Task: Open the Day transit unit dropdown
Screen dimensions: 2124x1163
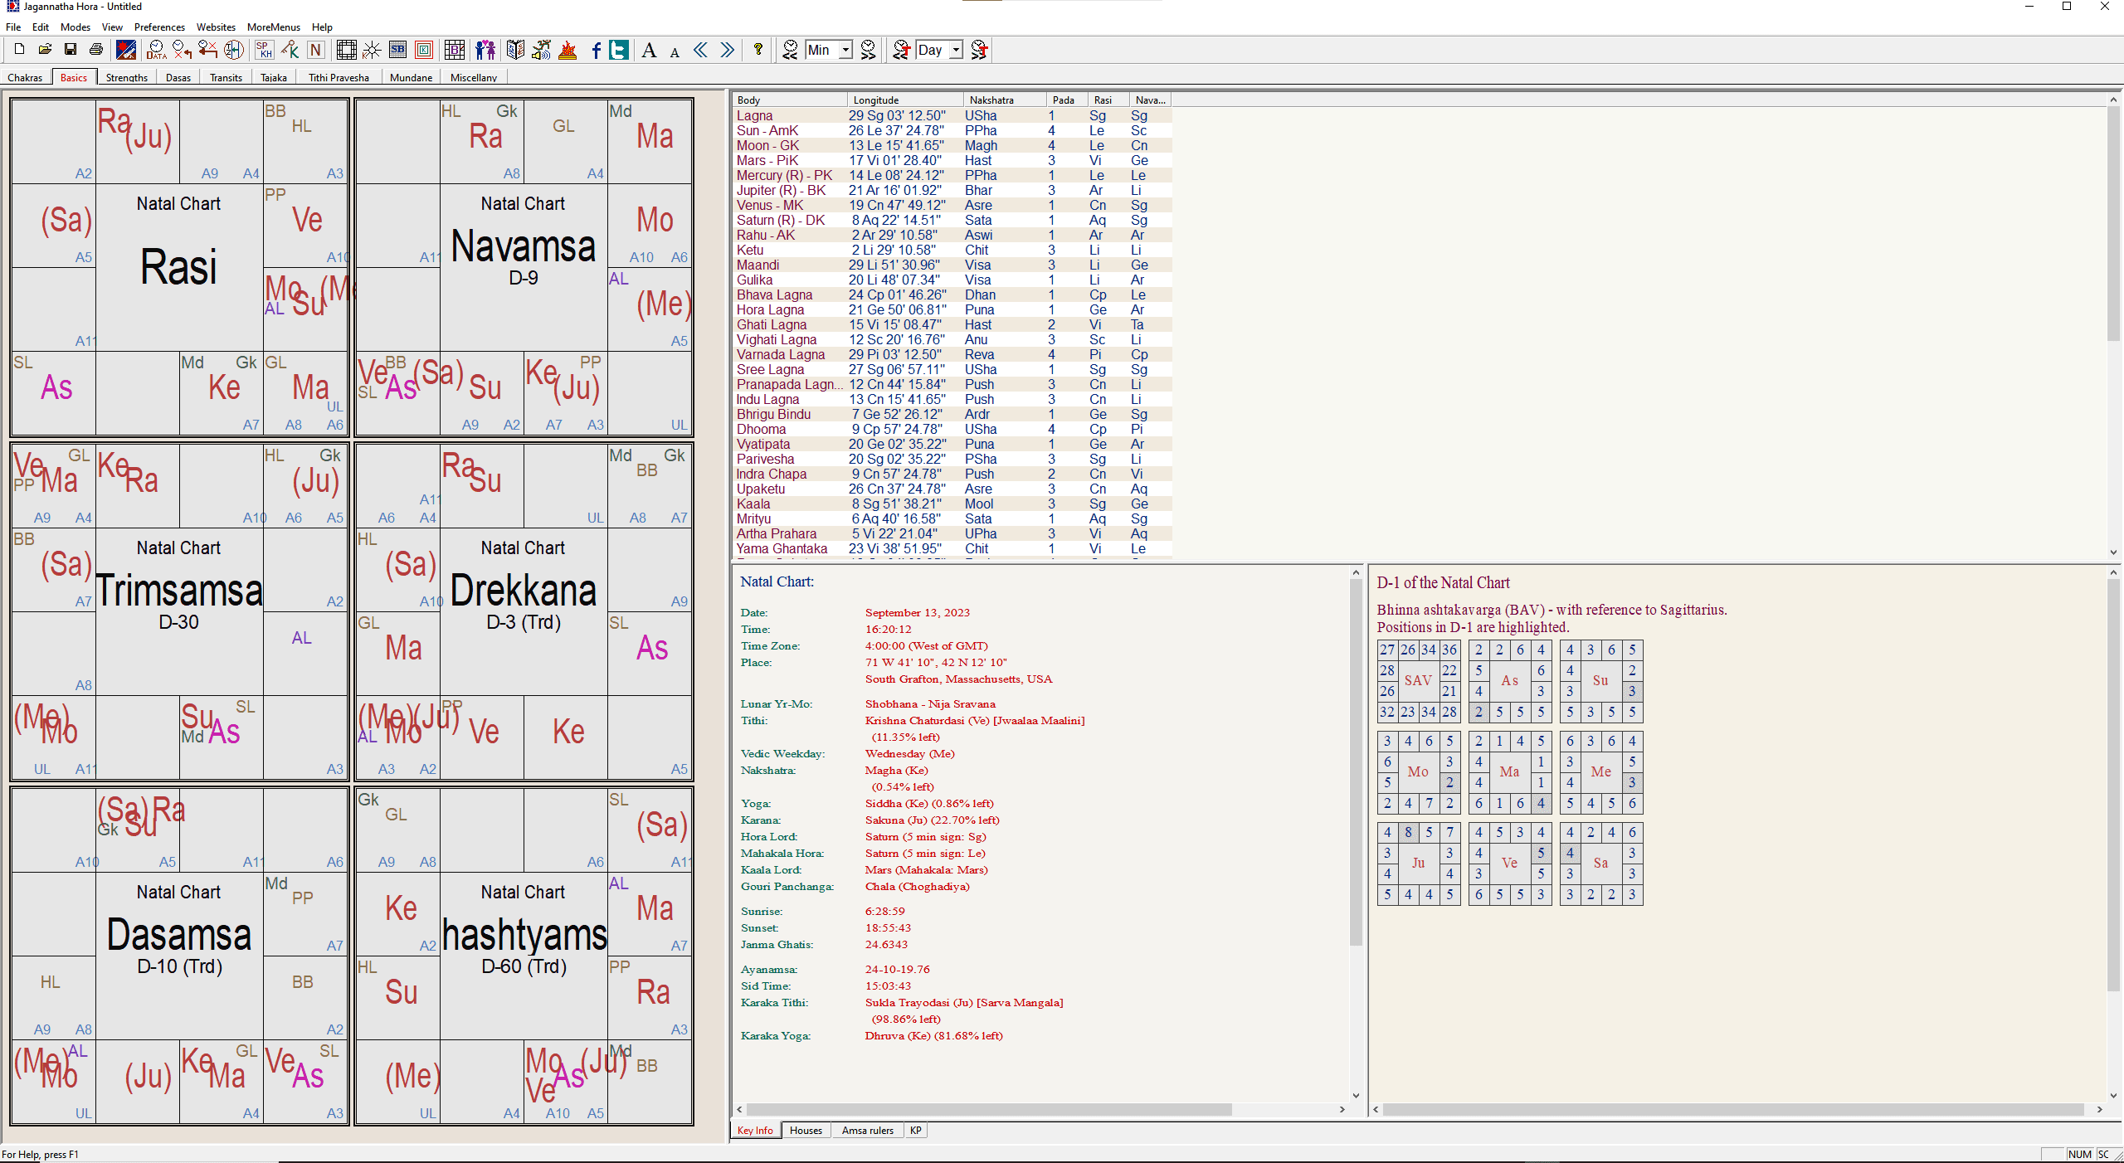Action: [x=956, y=50]
